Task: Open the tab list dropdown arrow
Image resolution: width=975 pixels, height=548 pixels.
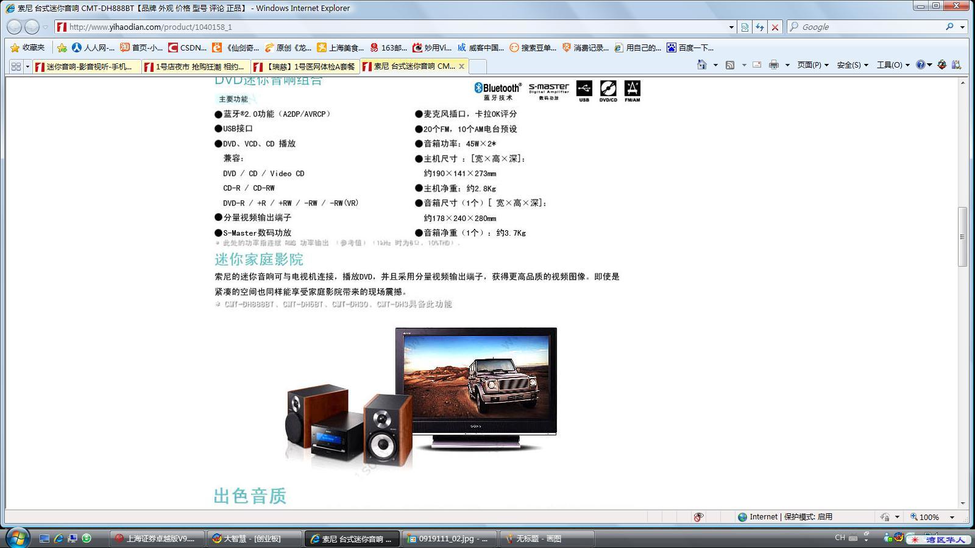Action: coord(27,66)
